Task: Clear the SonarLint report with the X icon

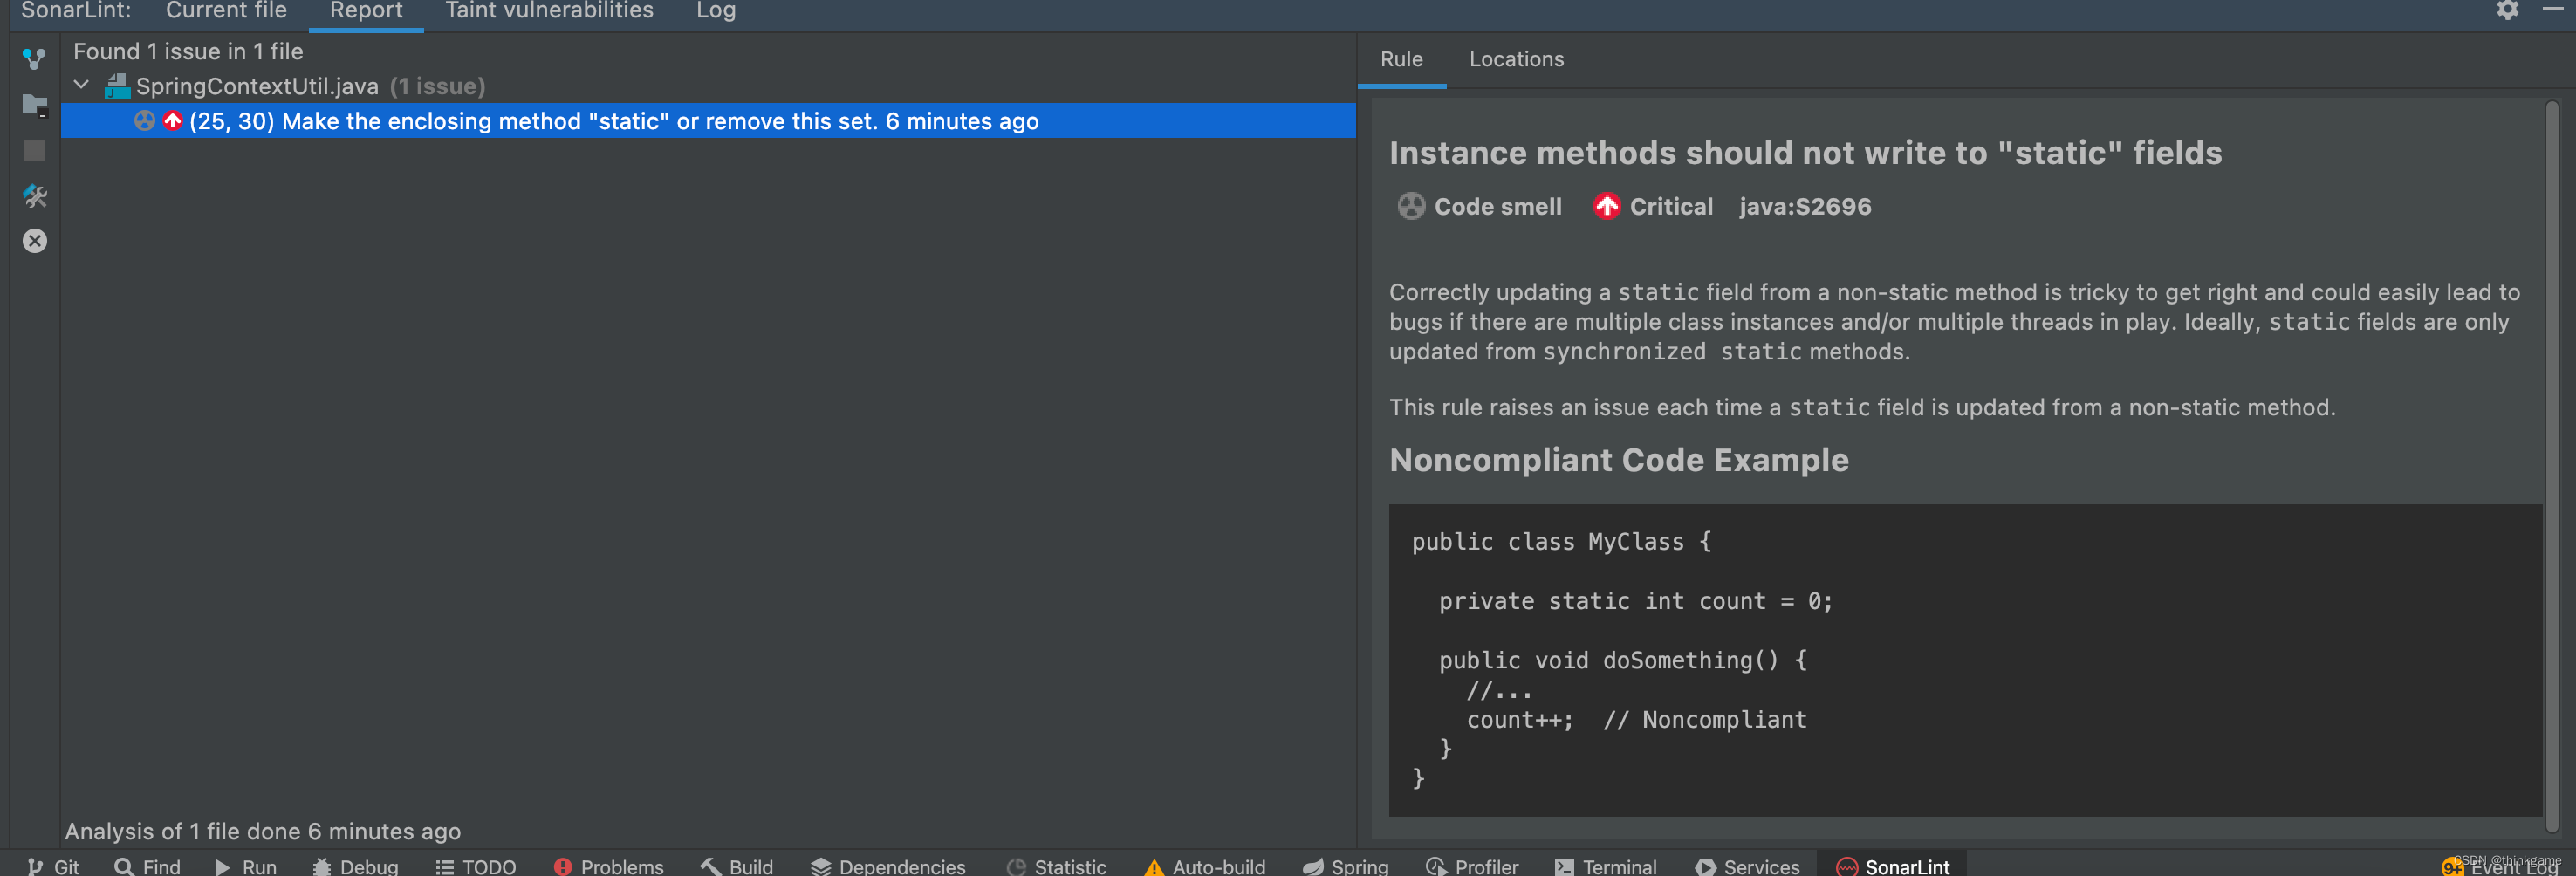Action: pyautogui.click(x=34, y=240)
